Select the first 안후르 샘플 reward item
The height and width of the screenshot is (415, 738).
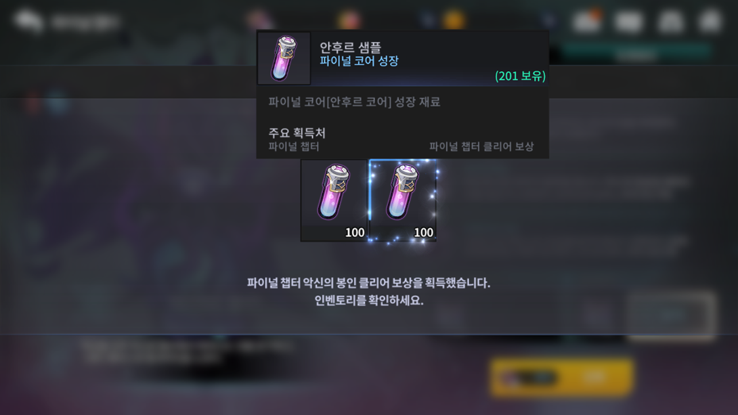click(334, 200)
